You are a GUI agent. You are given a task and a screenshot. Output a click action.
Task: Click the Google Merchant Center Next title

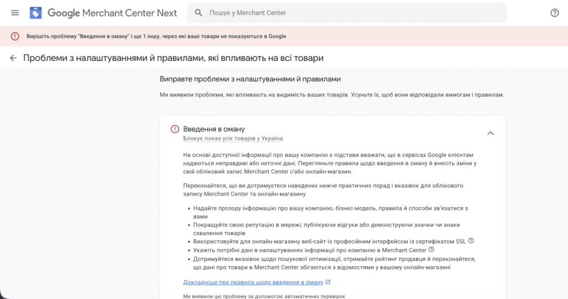112,13
